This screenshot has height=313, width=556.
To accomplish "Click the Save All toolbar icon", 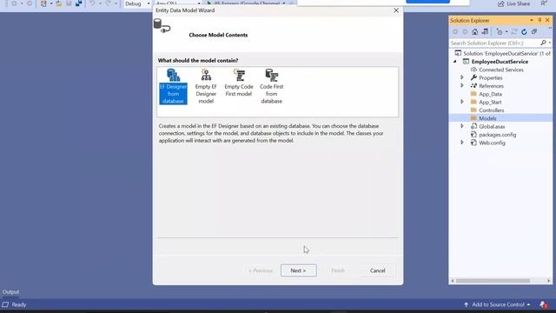I will point(78,3).
